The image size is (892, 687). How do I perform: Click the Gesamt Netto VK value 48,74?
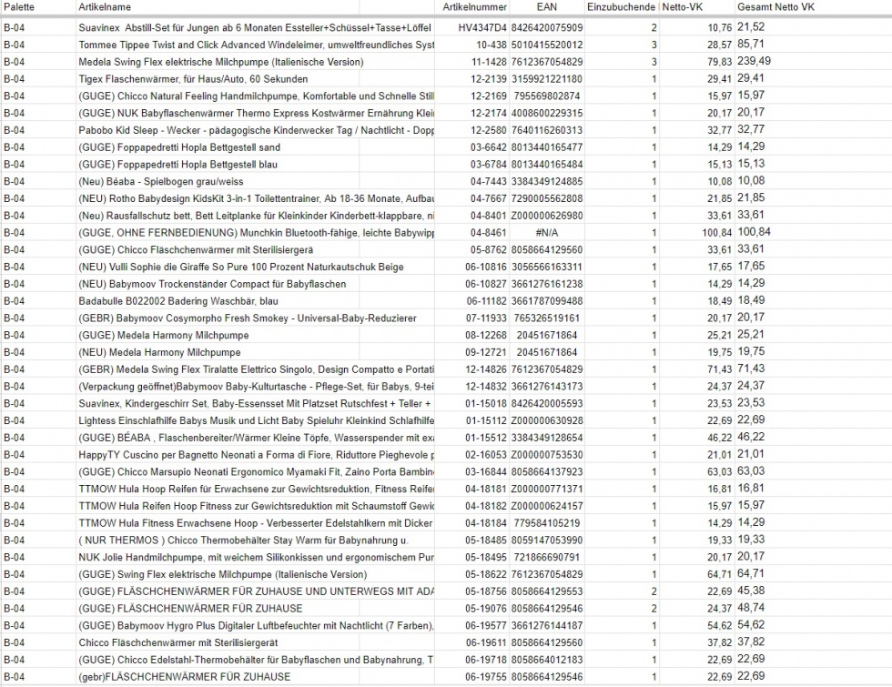(751, 608)
